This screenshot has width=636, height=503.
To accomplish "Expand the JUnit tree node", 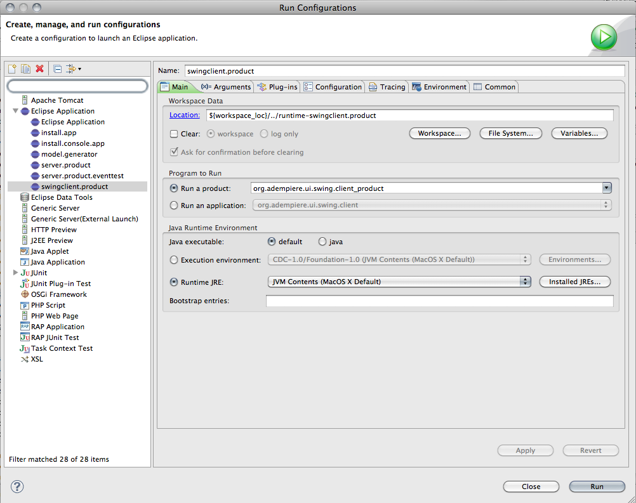I will click(x=15, y=272).
